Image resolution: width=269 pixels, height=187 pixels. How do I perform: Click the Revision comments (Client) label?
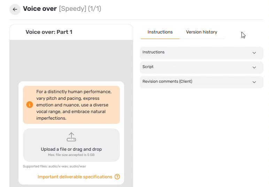pyautogui.click(x=167, y=82)
